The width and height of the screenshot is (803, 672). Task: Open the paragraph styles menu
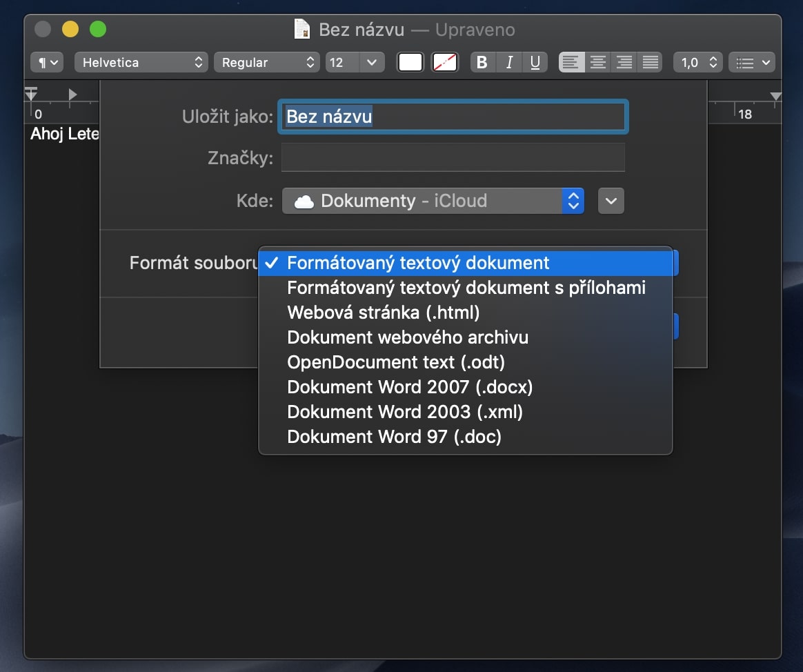(x=47, y=63)
